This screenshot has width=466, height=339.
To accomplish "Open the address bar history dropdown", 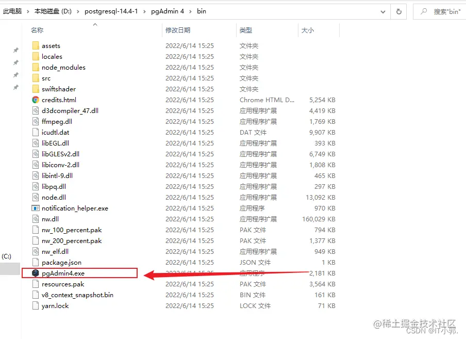I will pyautogui.click(x=383, y=11).
